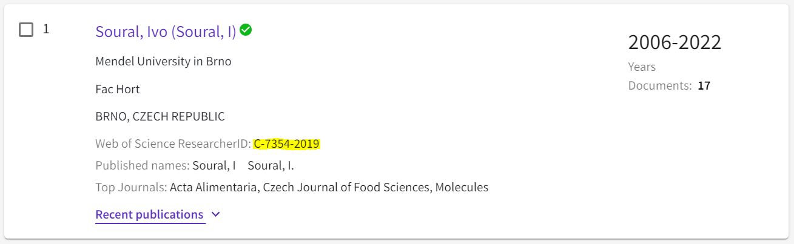The image size is (794, 244).
Task: Tick the checkbox for result 1
Action: pos(26,30)
